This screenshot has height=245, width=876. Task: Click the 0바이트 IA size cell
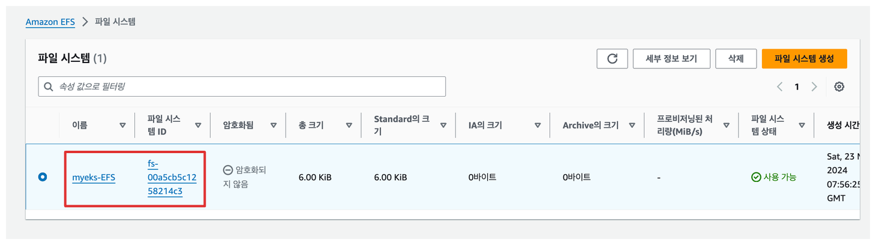coord(482,177)
